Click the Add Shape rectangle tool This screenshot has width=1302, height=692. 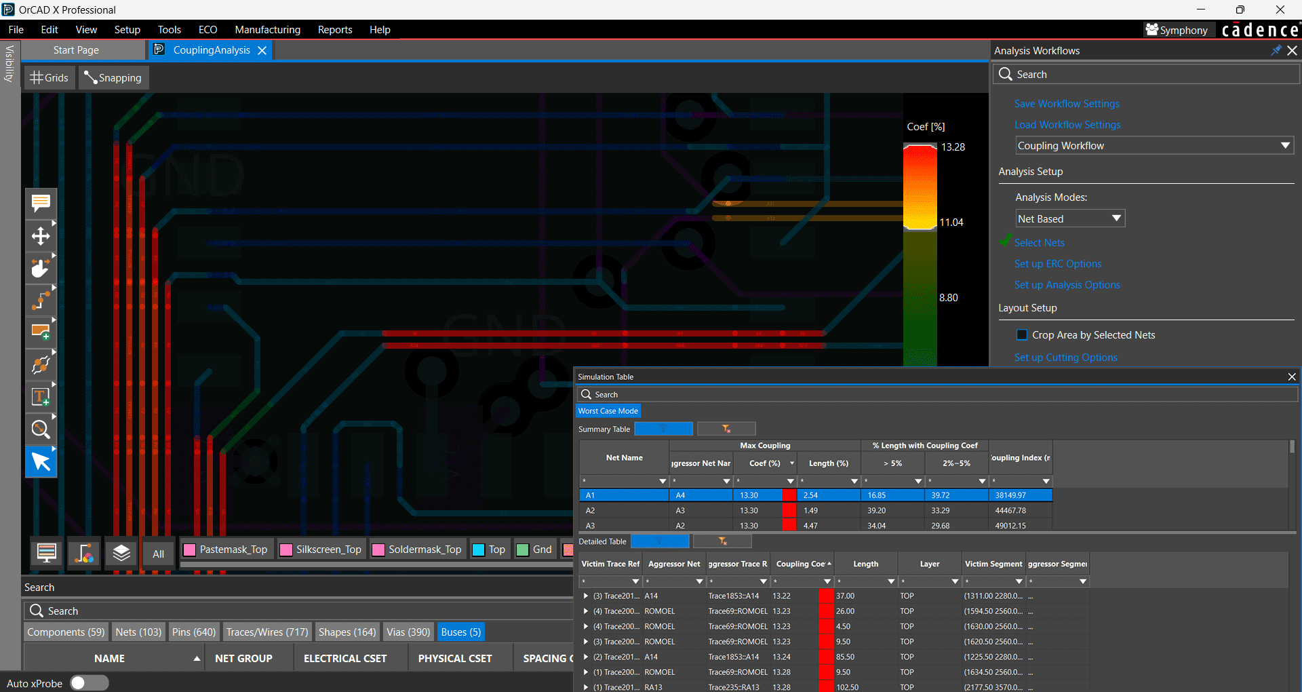coord(41,332)
